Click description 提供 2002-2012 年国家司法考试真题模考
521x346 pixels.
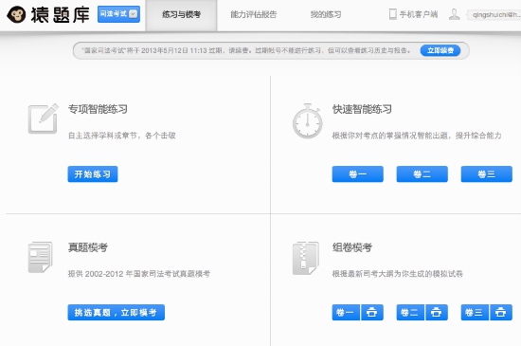pyautogui.click(x=139, y=274)
